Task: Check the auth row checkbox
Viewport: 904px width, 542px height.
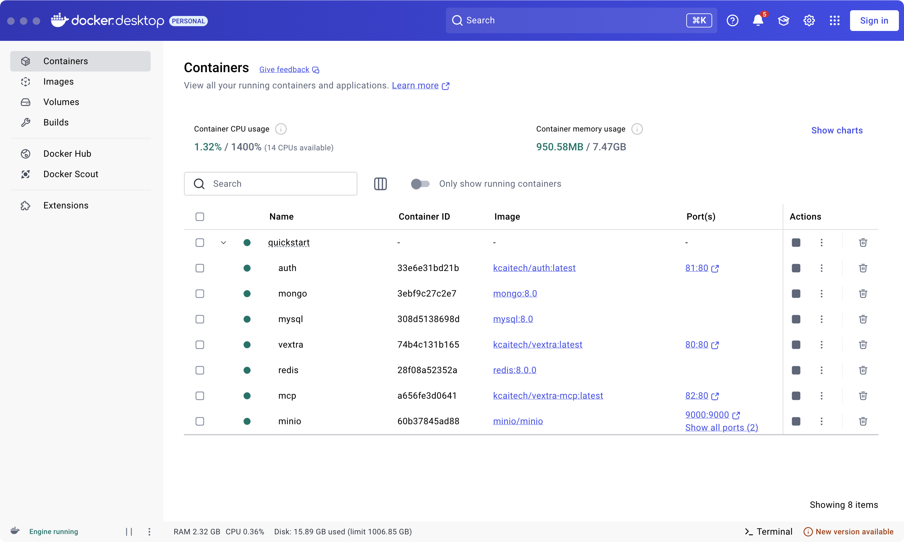Action: click(200, 268)
